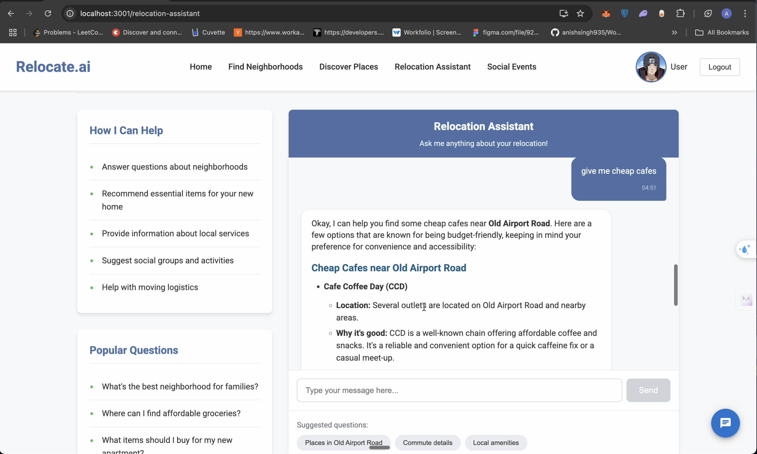The height and width of the screenshot is (454, 757).
Task: Select Places in Old Airport Road suggestion
Action: [x=343, y=442]
